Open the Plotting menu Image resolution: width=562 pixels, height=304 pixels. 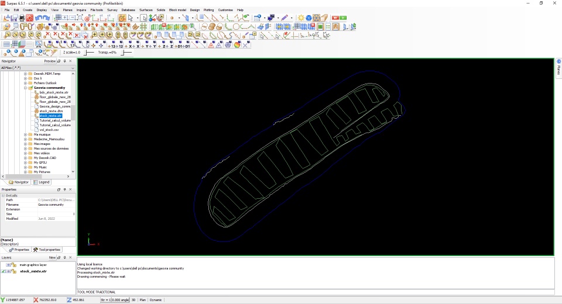pyautogui.click(x=208, y=10)
